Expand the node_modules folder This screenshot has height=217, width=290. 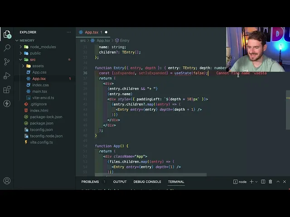pyautogui.click(x=43, y=47)
